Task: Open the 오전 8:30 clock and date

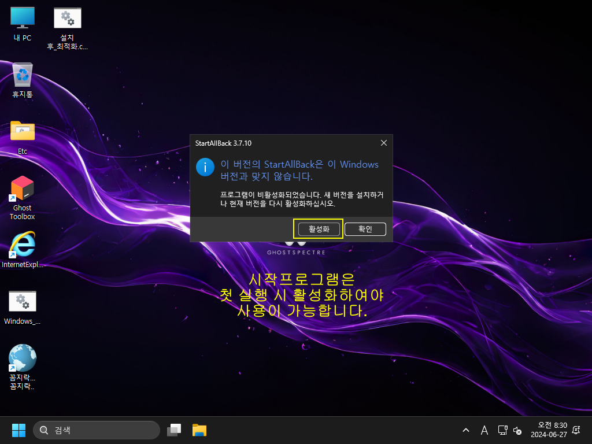Action: pos(549,430)
